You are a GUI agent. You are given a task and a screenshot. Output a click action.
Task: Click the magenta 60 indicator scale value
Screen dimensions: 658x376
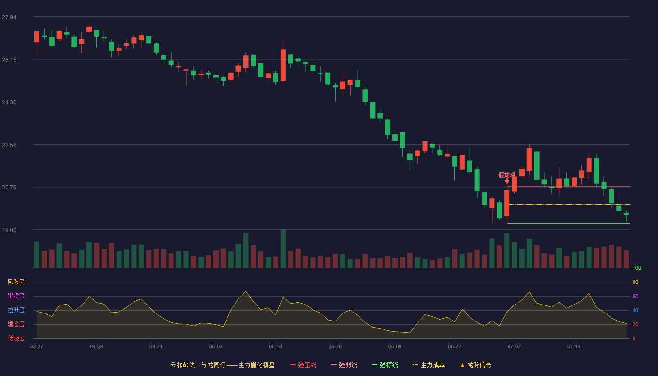pos(635,297)
